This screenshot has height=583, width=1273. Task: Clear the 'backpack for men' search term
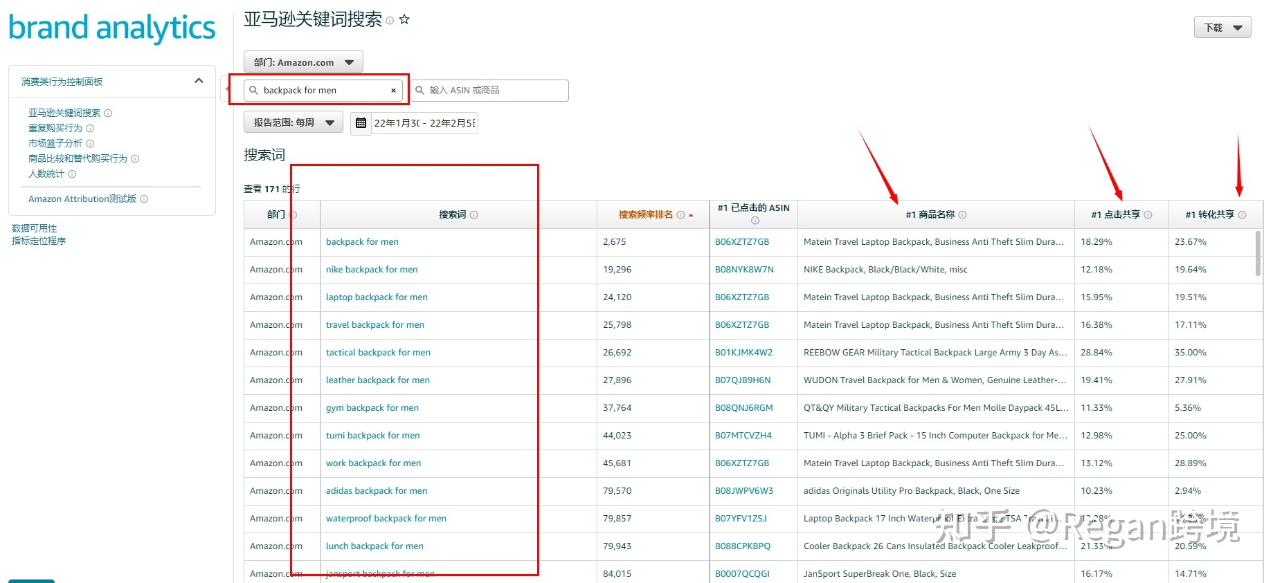point(393,91)
